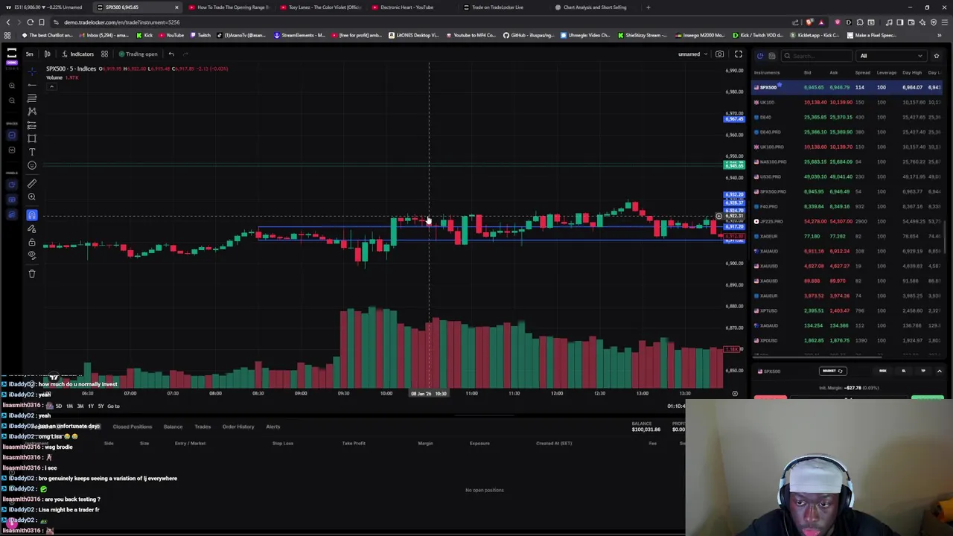The image size is (953, 536).
Task: Open the MARKET order type dropdown
Action: (x=832, y=371)
